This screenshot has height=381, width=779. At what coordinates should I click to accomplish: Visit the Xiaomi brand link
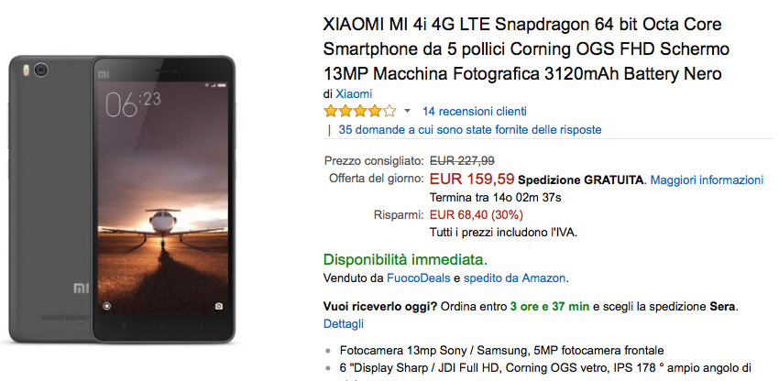354,93
